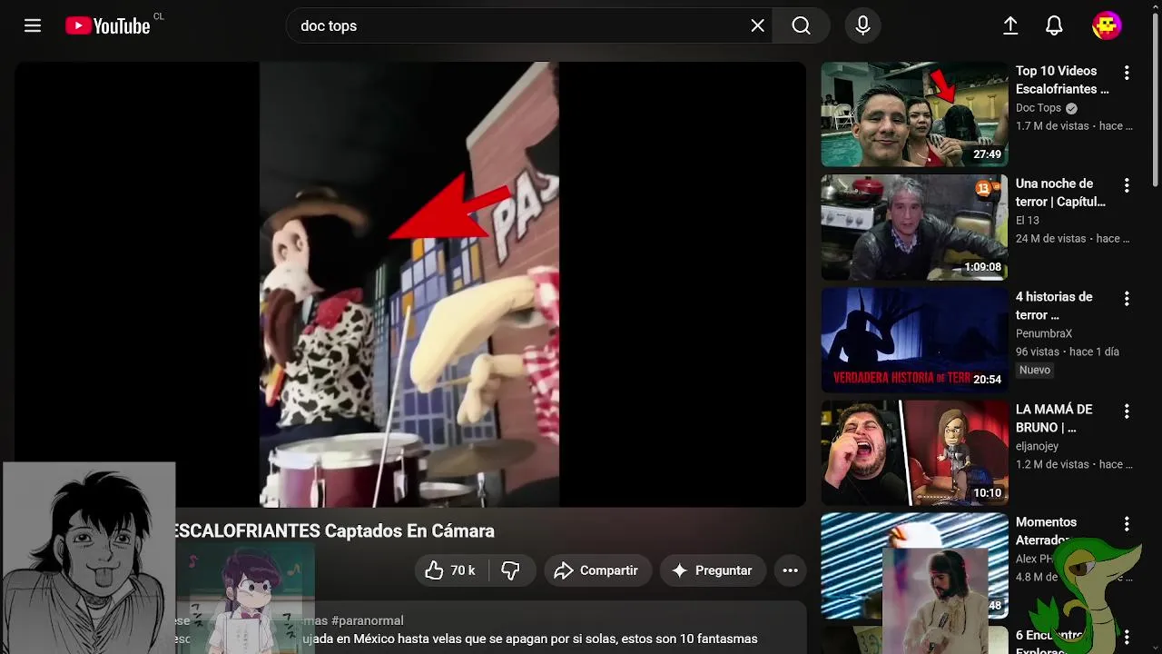Click the Preguntar button
1162x654 pixels.
713,570
